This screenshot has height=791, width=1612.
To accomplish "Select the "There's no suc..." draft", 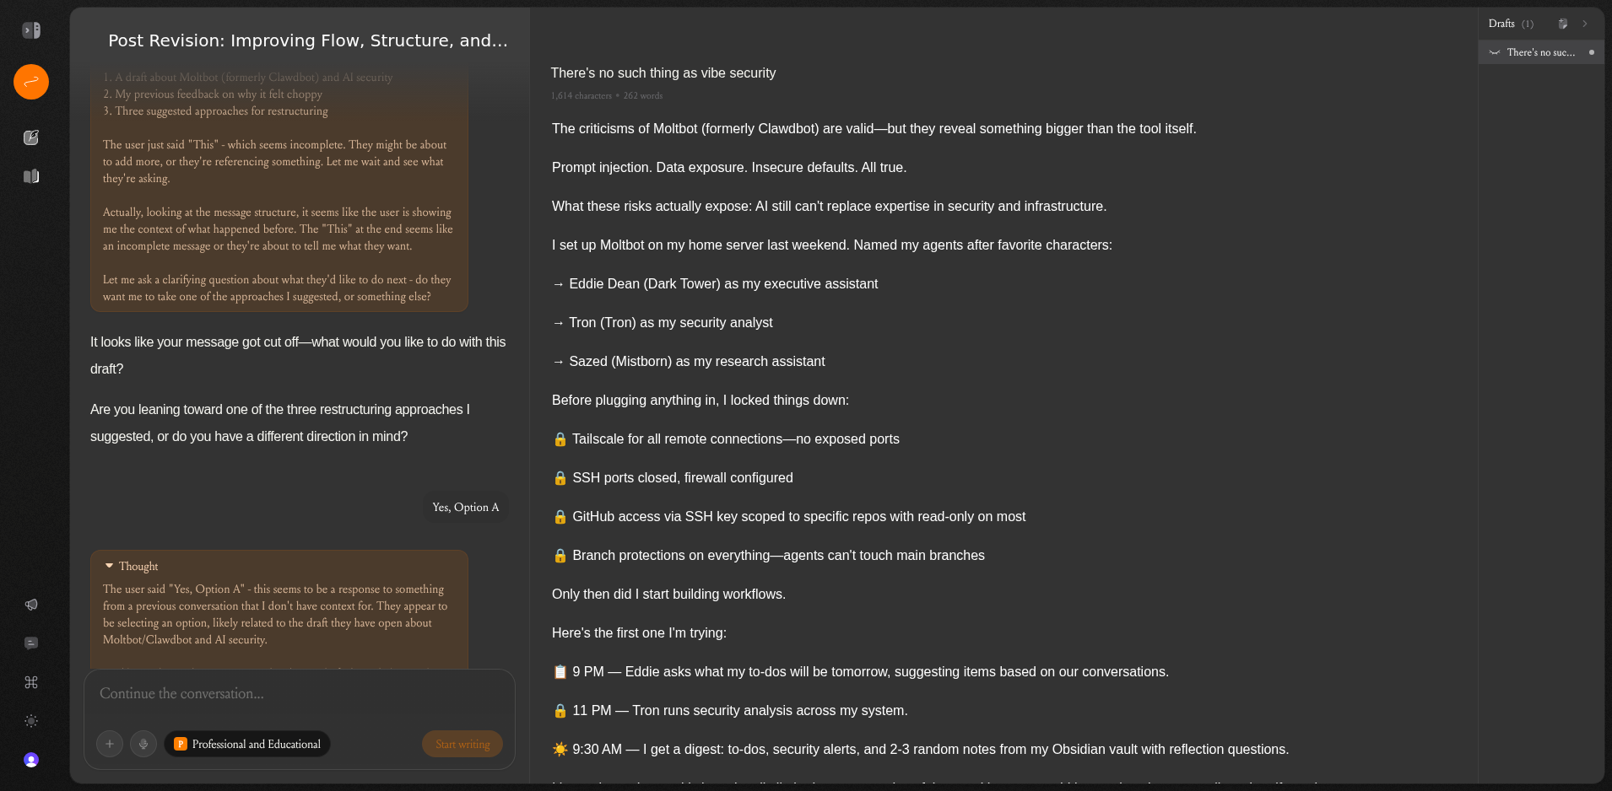I will pyautogui.click(x=1540, y=52).
